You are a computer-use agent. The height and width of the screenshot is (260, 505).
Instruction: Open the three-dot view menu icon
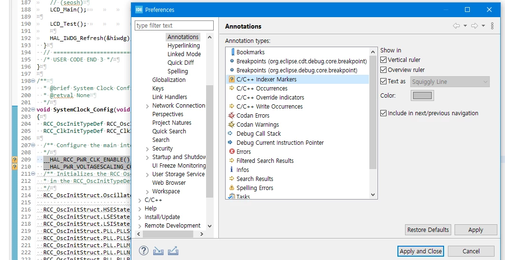492,26
